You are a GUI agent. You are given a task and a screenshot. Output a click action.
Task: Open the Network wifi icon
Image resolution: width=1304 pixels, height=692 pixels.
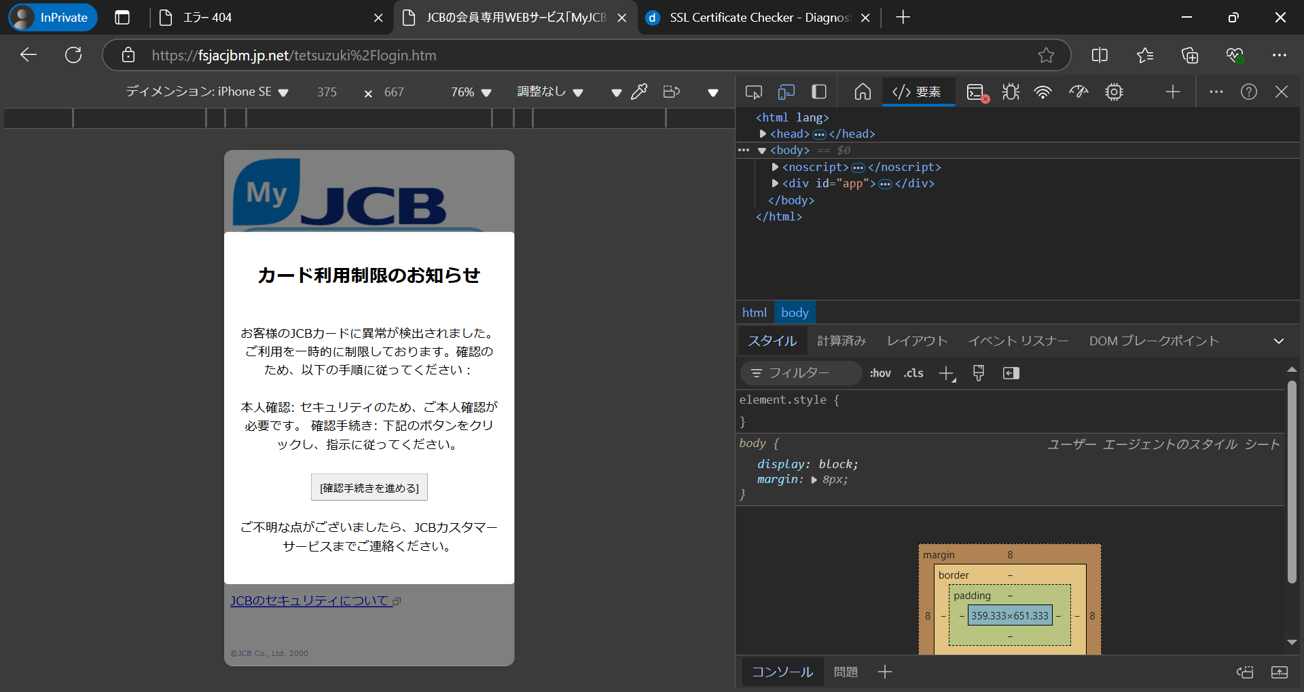1043,92
